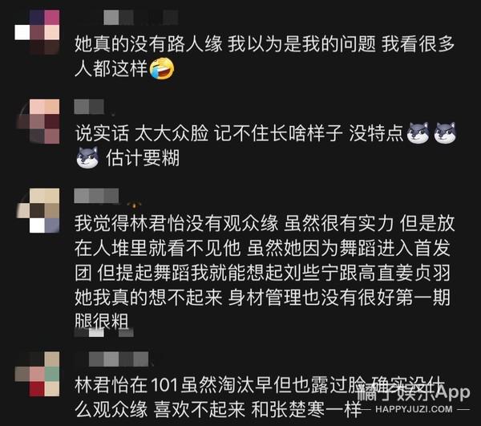The height and width of the screenshot is (426, 481).
Task: Click the blurred tag below 腿很粗
Action: [x=104, y=332]
